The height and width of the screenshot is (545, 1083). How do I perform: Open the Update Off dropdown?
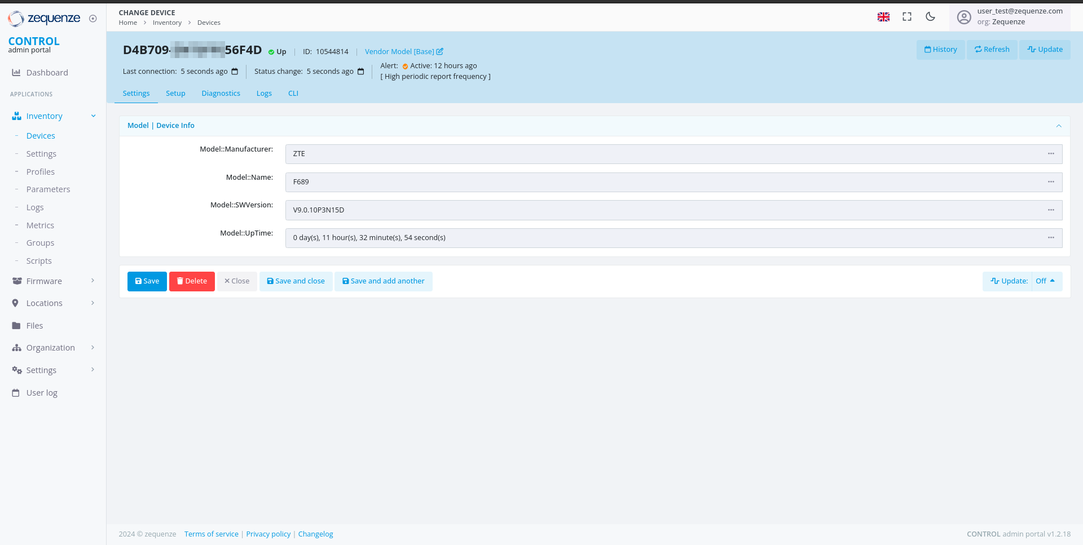click(x=1045, y=281)
